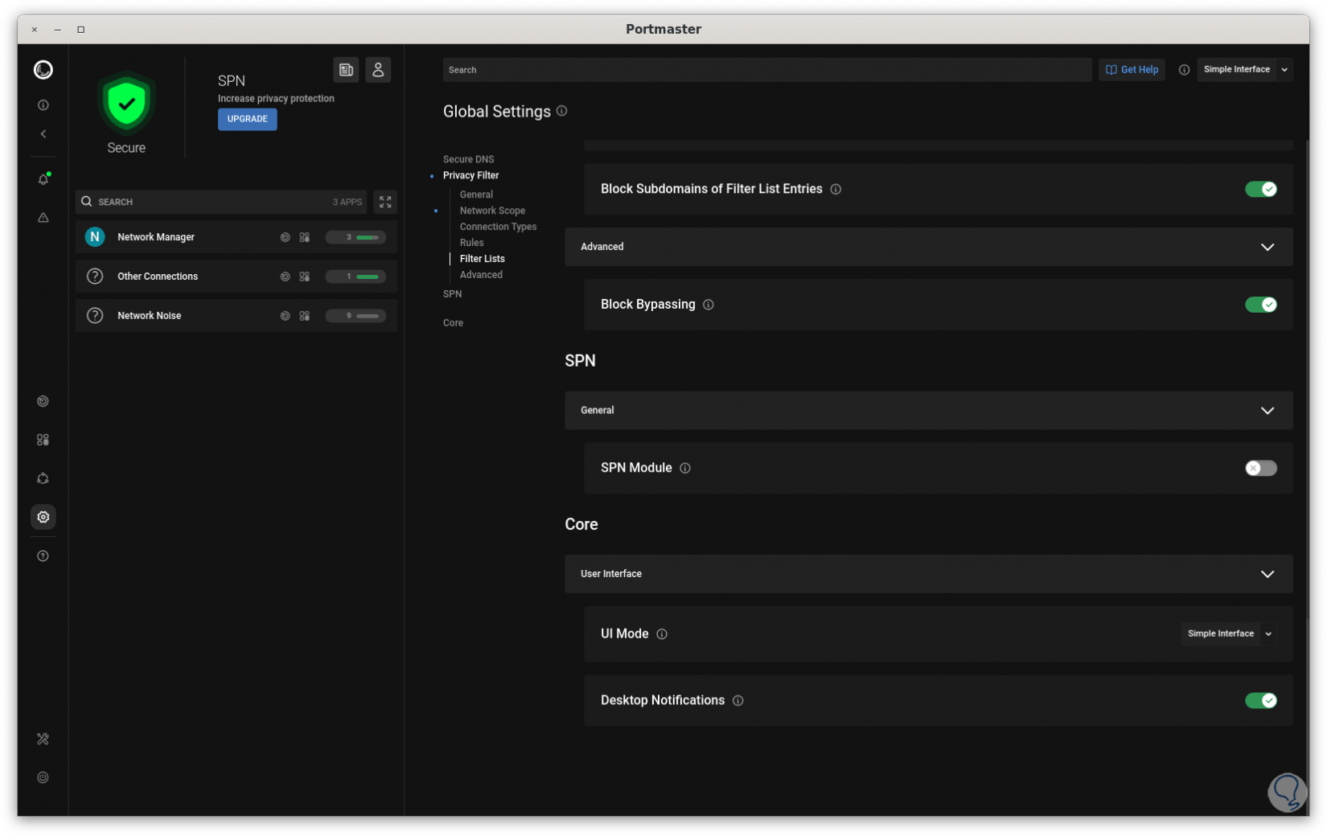The width and height of the screenshot is (1327, 836).
Task: Open the Network Manager app settings icon
Action: (x=305, y=237)
